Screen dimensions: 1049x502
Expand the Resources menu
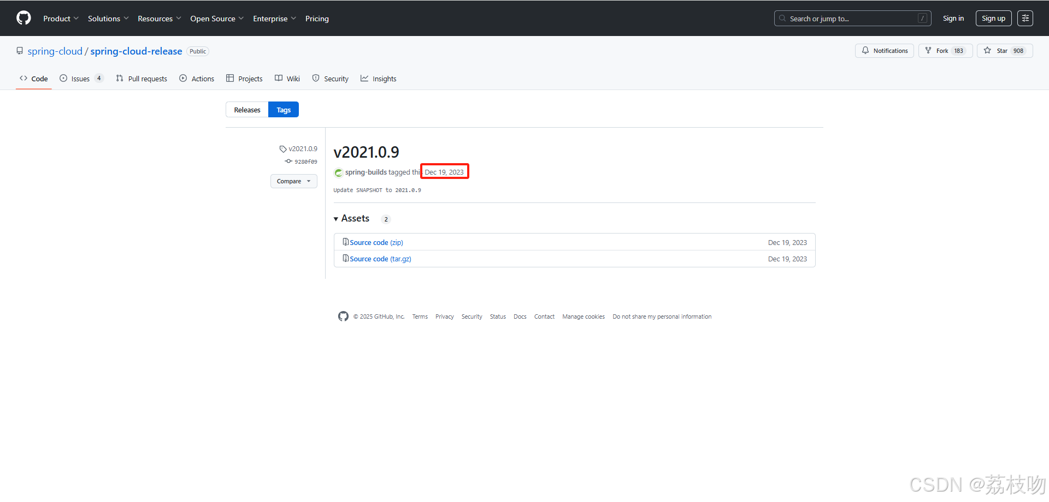pyautogui.click(x=159, y=19)
